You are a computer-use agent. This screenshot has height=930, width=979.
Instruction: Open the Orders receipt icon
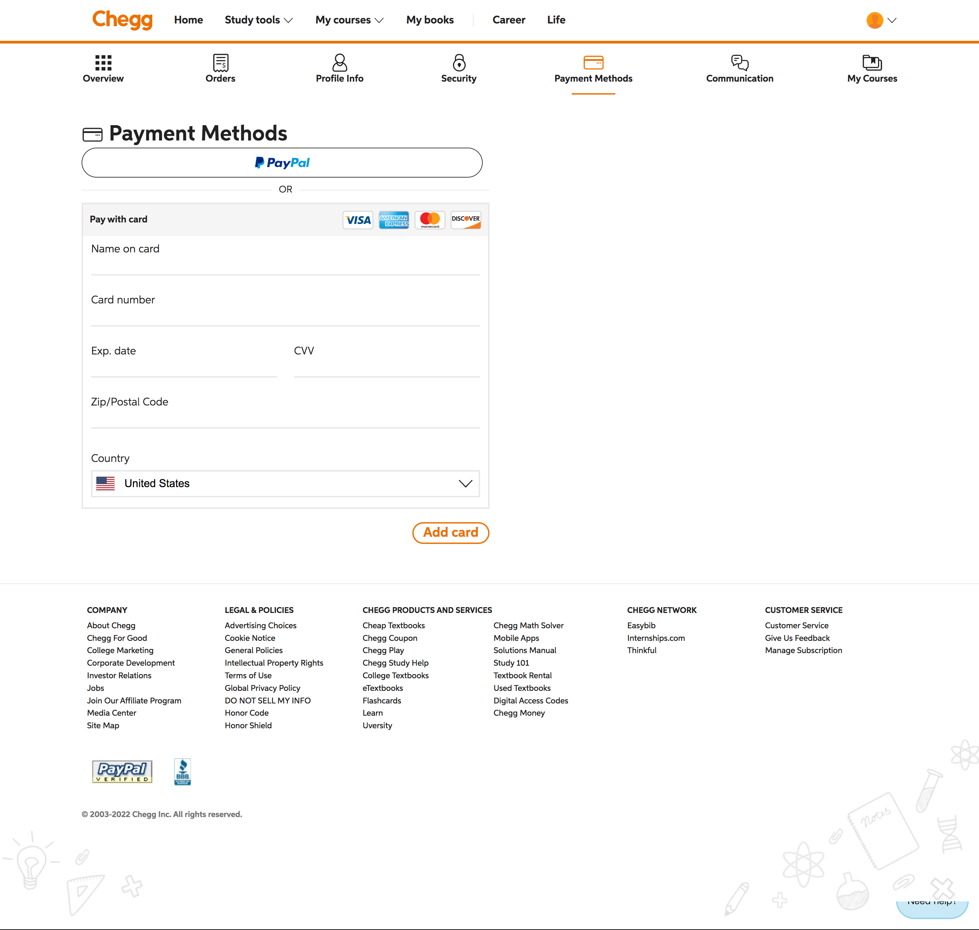pos(221,63)
